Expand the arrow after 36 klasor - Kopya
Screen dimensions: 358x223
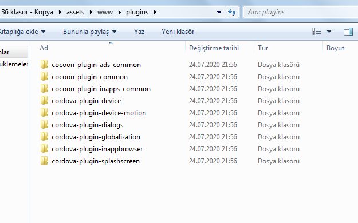[60, 12]
